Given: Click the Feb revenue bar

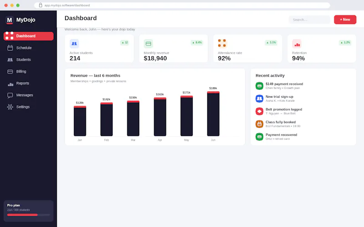Looking at the screenshot, I should pyautogui.click(x=106, y=119).
